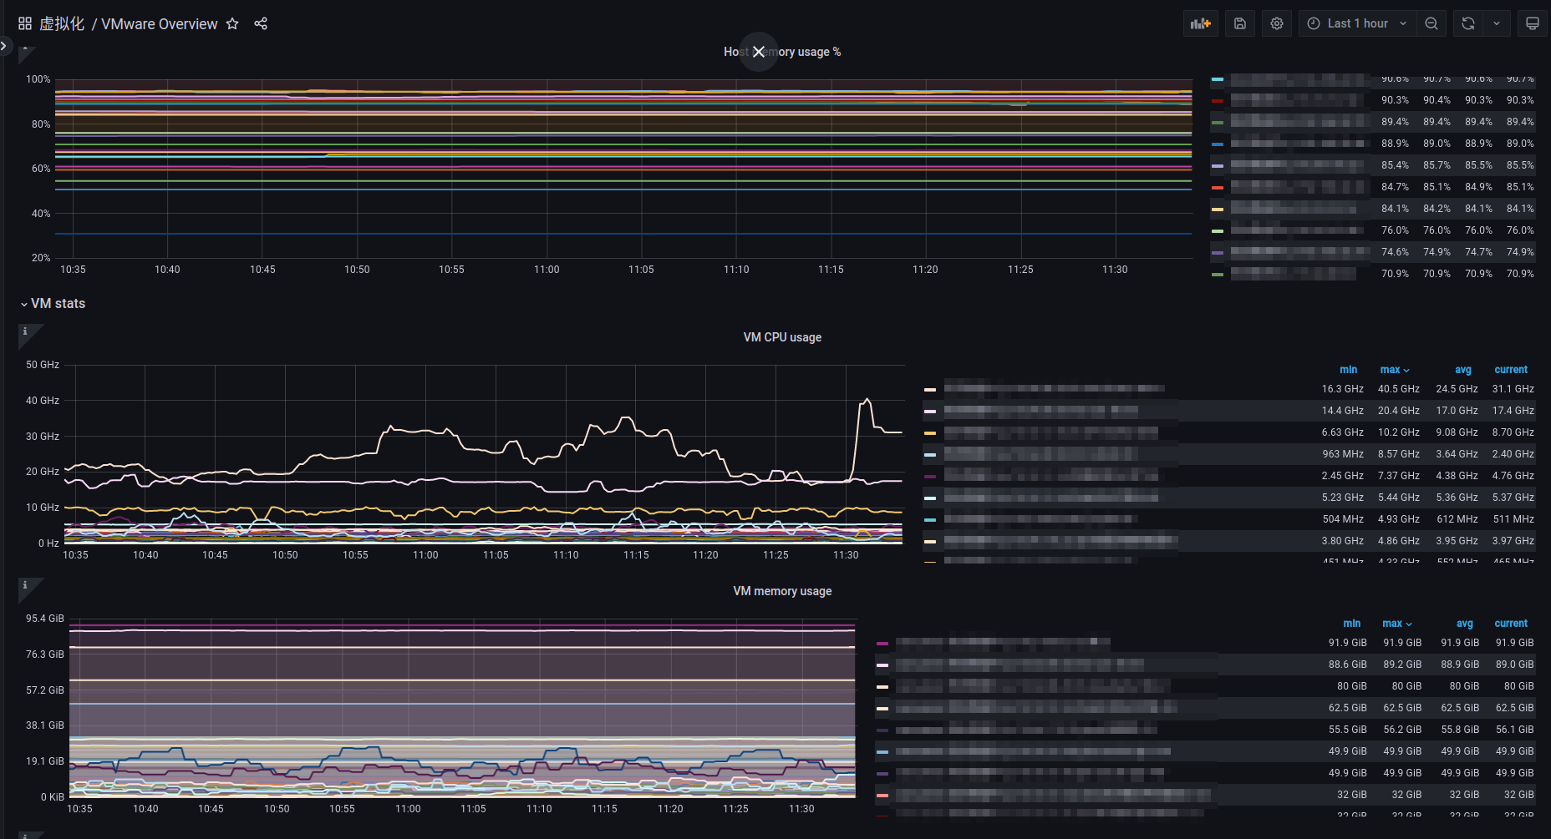Cycle view mode with the monitor icon
The height and width of the screenshot is (839, 1551).
(x=1533, y=23)
